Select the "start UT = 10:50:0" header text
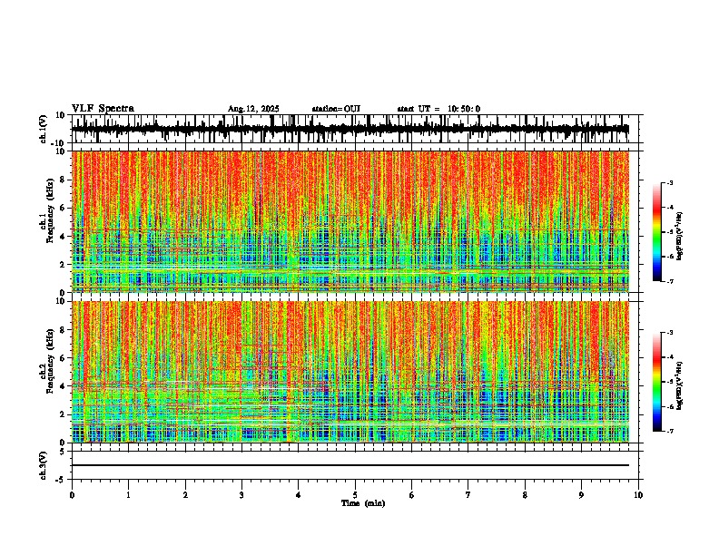Screen dimensions: 719x555 pos(438,109)
